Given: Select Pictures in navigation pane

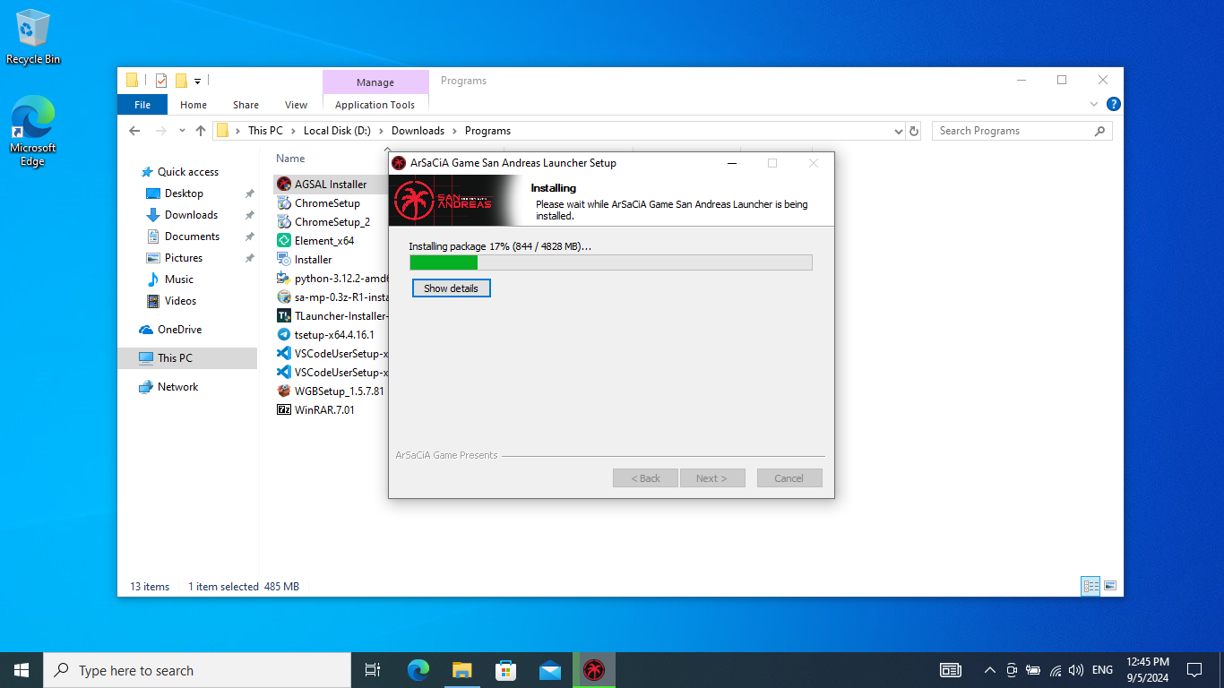Looking at the screenshot, I should pyautogui.click(x=184, y=258).
